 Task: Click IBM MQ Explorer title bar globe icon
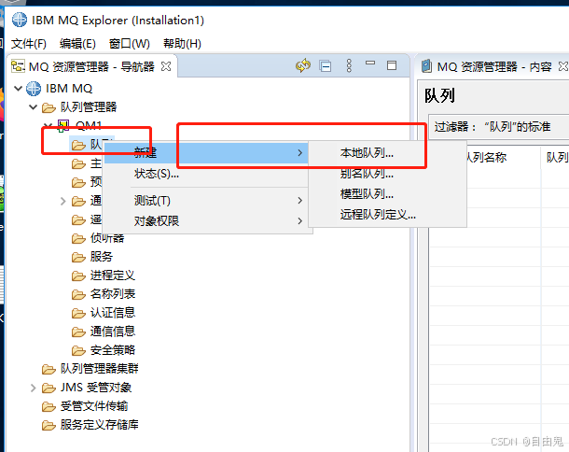click(20, 20)
